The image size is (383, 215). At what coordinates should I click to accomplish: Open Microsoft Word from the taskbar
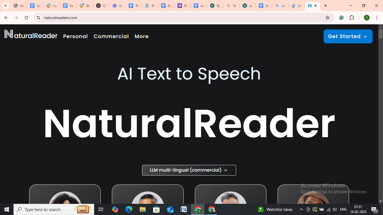(184, 209)
